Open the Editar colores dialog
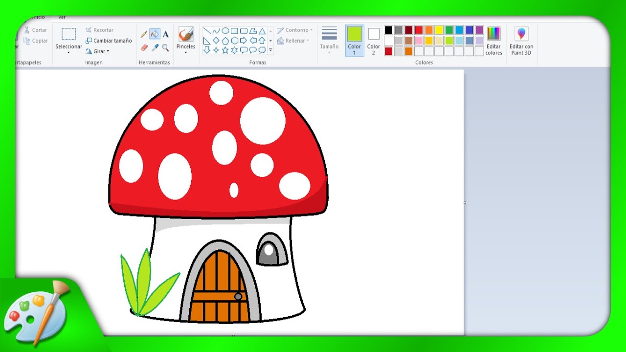Image resolution: width=626 pixels, height=352 pixels. (x=494, y=41)
